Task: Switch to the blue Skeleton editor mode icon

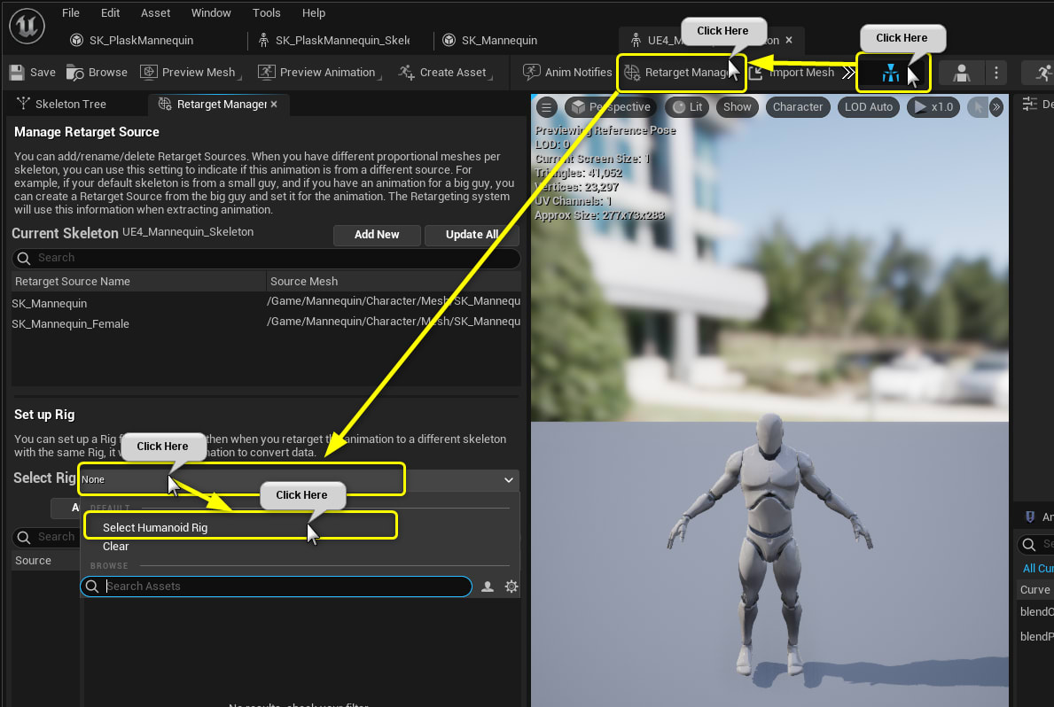Action: coord(891,73)
